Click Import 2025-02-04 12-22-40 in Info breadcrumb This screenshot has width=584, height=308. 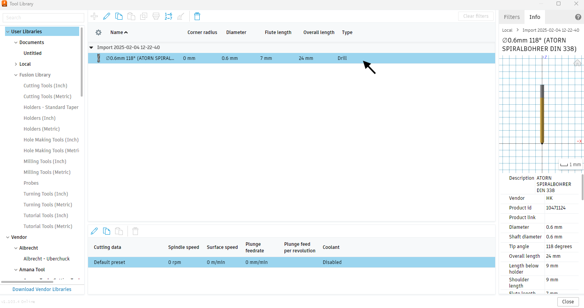click(551, 30)
